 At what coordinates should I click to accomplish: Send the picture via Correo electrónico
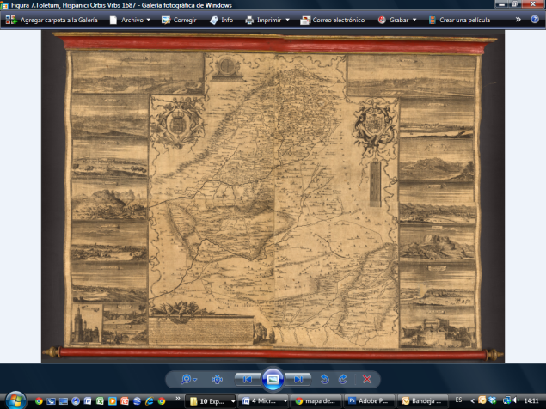[333, 20]
